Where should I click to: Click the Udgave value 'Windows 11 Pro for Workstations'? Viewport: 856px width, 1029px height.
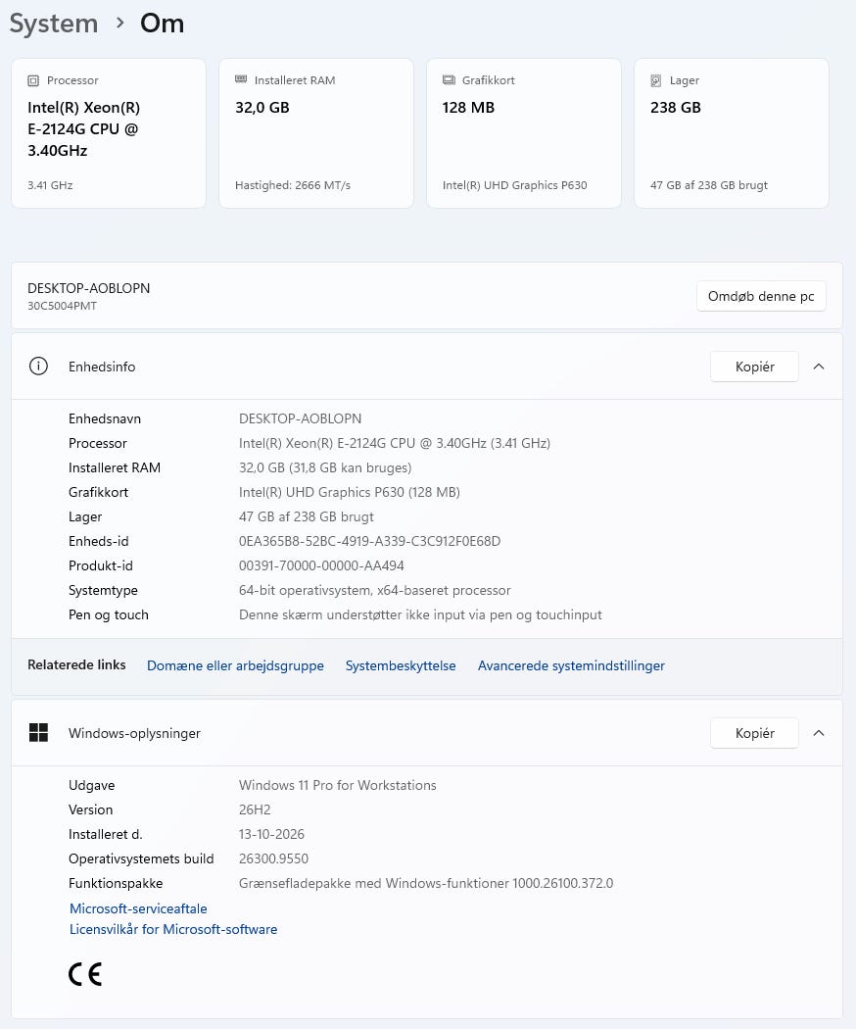338,785
